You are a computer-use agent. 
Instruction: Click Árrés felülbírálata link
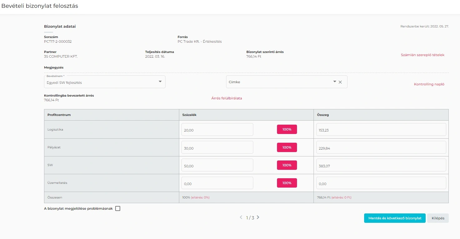coord(226,98)
